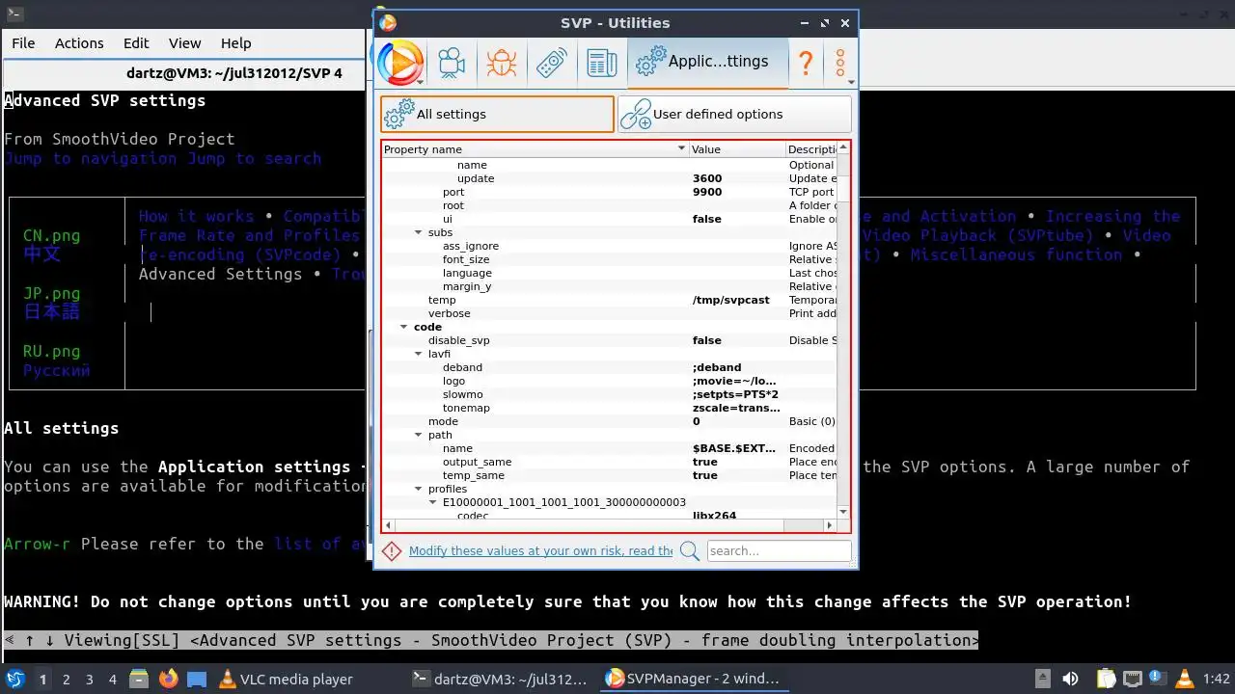Select the verbose property row
The image size is (1235, 694).
[x=609, y=313]
